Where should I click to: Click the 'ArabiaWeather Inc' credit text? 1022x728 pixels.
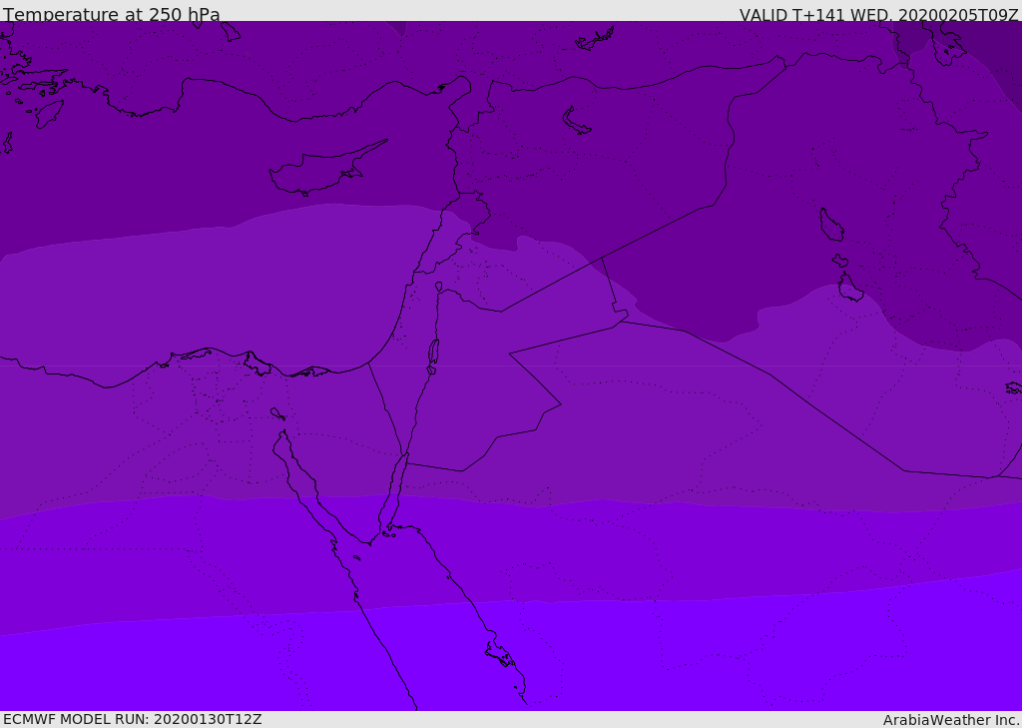(951, 720)
